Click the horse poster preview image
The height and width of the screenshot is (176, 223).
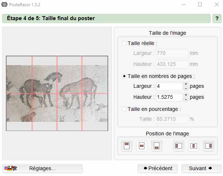(57, 93)
